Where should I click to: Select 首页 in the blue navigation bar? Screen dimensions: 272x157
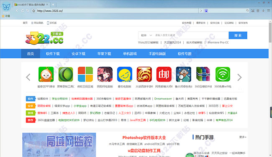pyautogui.click(x=31, y=54)
